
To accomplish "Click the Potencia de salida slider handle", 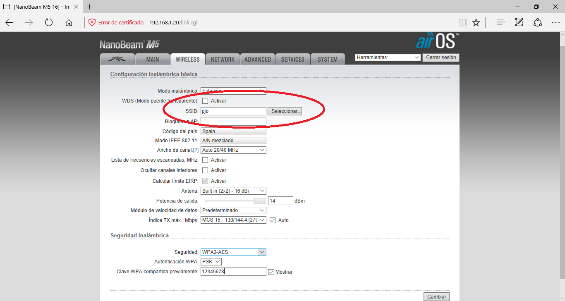I will 260,201.
